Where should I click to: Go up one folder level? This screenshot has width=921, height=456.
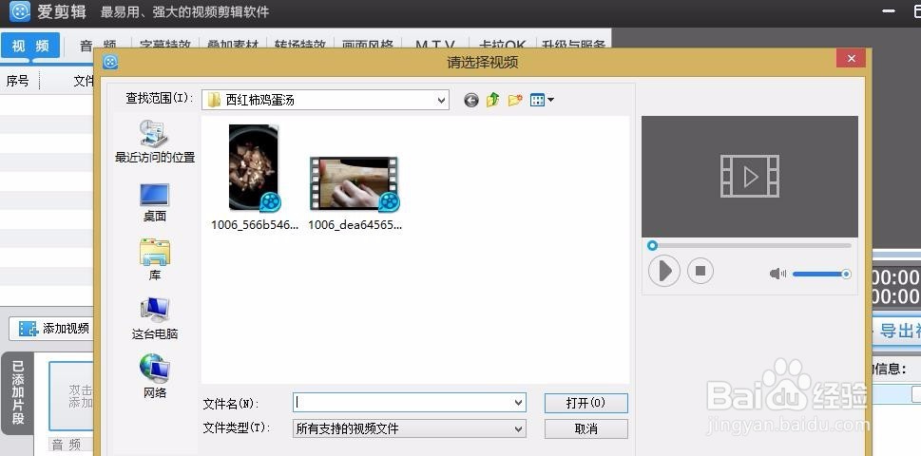[492, 100]
